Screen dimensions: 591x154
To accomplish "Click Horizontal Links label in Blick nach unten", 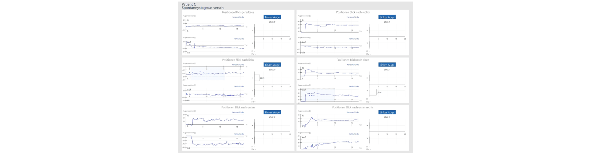I will click(x=238, y=112).
